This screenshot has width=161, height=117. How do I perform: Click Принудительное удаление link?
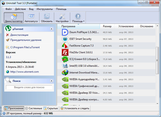(x=26, y=40)
